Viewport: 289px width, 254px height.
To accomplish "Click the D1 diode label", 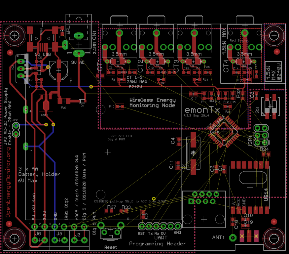I will pos(82,106).
